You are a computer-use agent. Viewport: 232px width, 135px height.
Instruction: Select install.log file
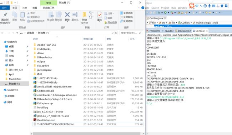[88, 107]
